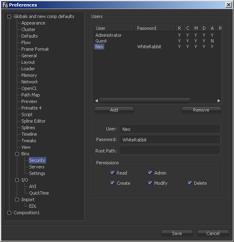Uncheck the Admin permission
Screen dimensions: 234x242
150,173
